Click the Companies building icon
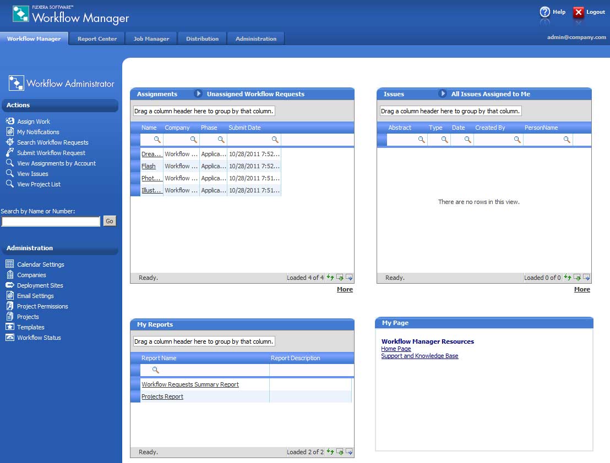 coord(10,274)
